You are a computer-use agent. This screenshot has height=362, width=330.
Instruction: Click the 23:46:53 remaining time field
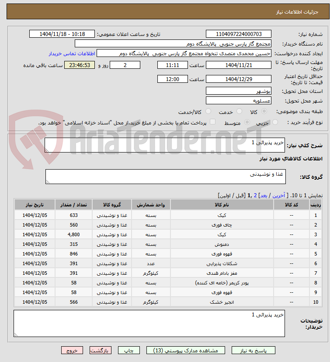point(80,65)
